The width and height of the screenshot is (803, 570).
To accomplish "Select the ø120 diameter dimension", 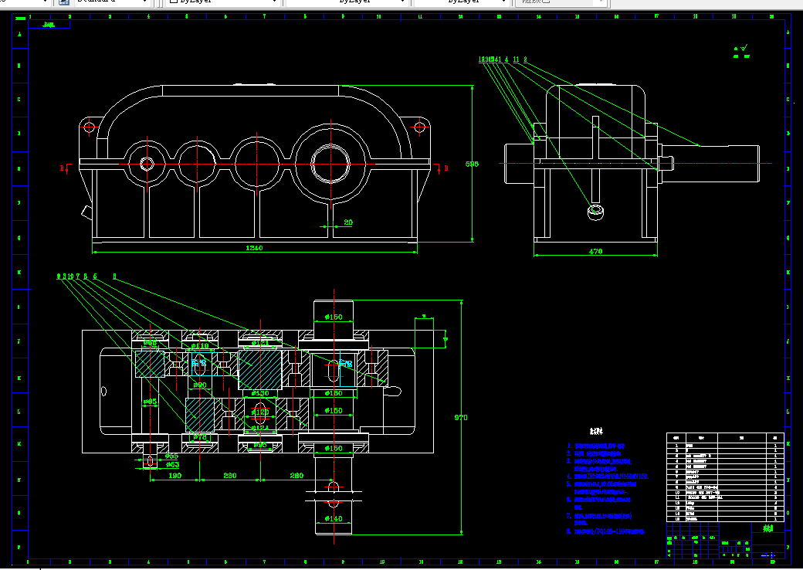I will click(260, 412).
